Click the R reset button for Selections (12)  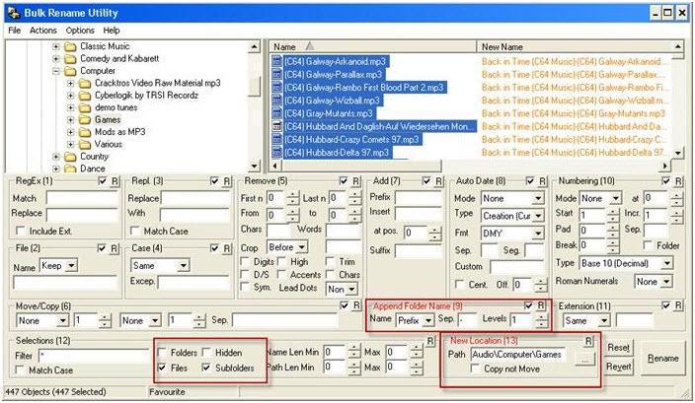click(x=430, y=341)
